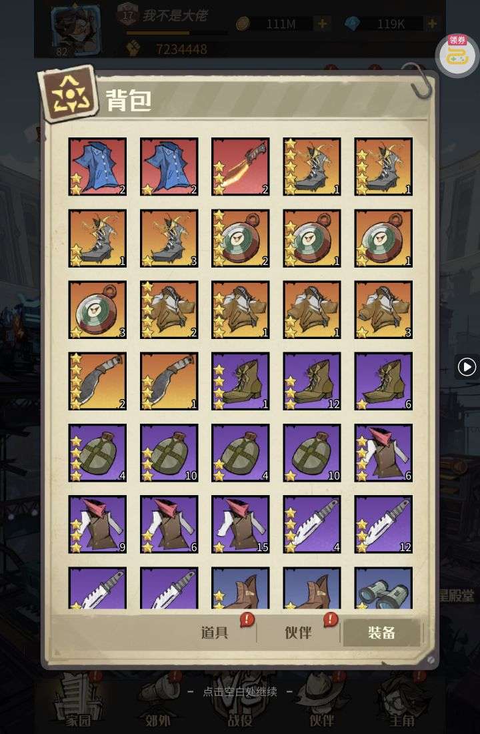This screenshot has height=734, width=480.
Task: Open the player avatar portrait
Action: tap(75, 28)
